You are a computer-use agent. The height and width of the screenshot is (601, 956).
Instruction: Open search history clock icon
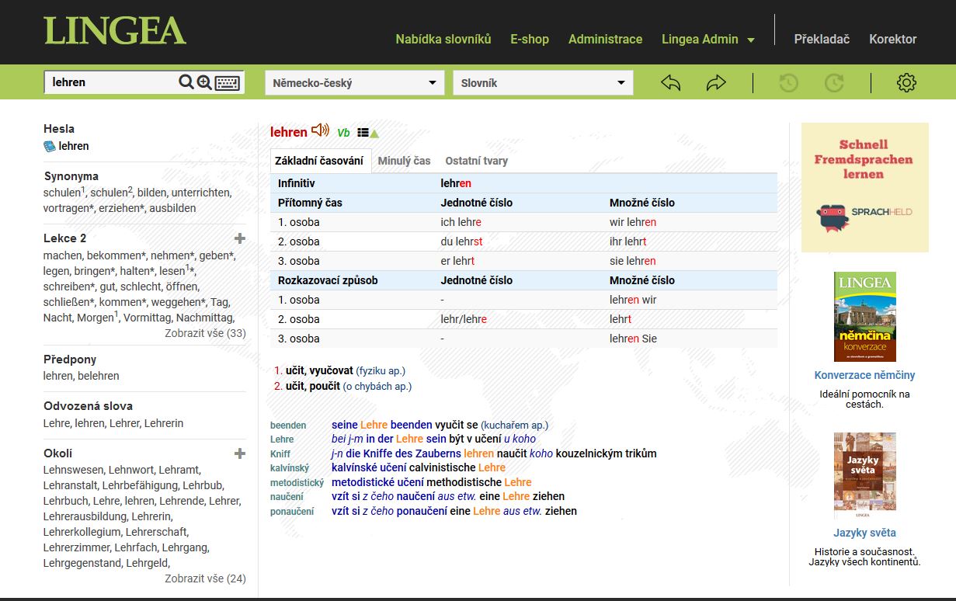[x=789, y=82]
